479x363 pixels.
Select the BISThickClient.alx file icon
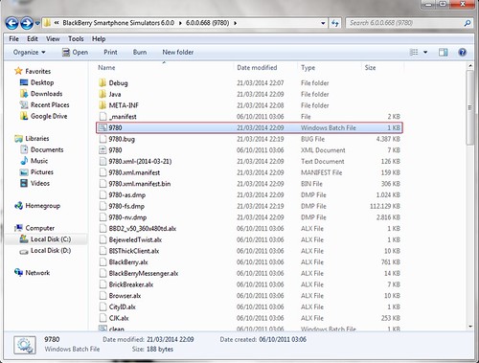(x=103, y=251)
